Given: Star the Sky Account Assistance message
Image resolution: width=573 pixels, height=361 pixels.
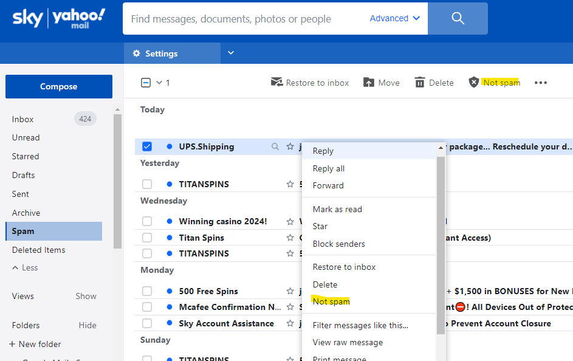Looking at the screenshot, I should coord(290,323).
